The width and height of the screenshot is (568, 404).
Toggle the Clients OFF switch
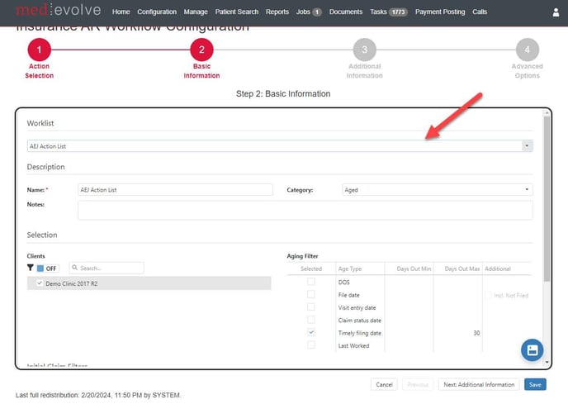coord(47,269)
